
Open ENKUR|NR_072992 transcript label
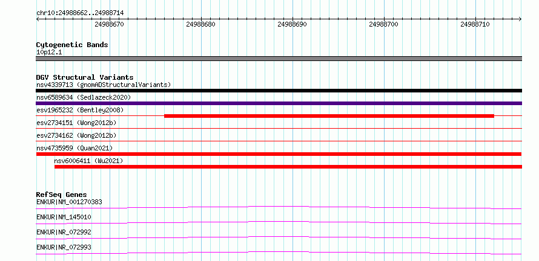click(64, 232)
